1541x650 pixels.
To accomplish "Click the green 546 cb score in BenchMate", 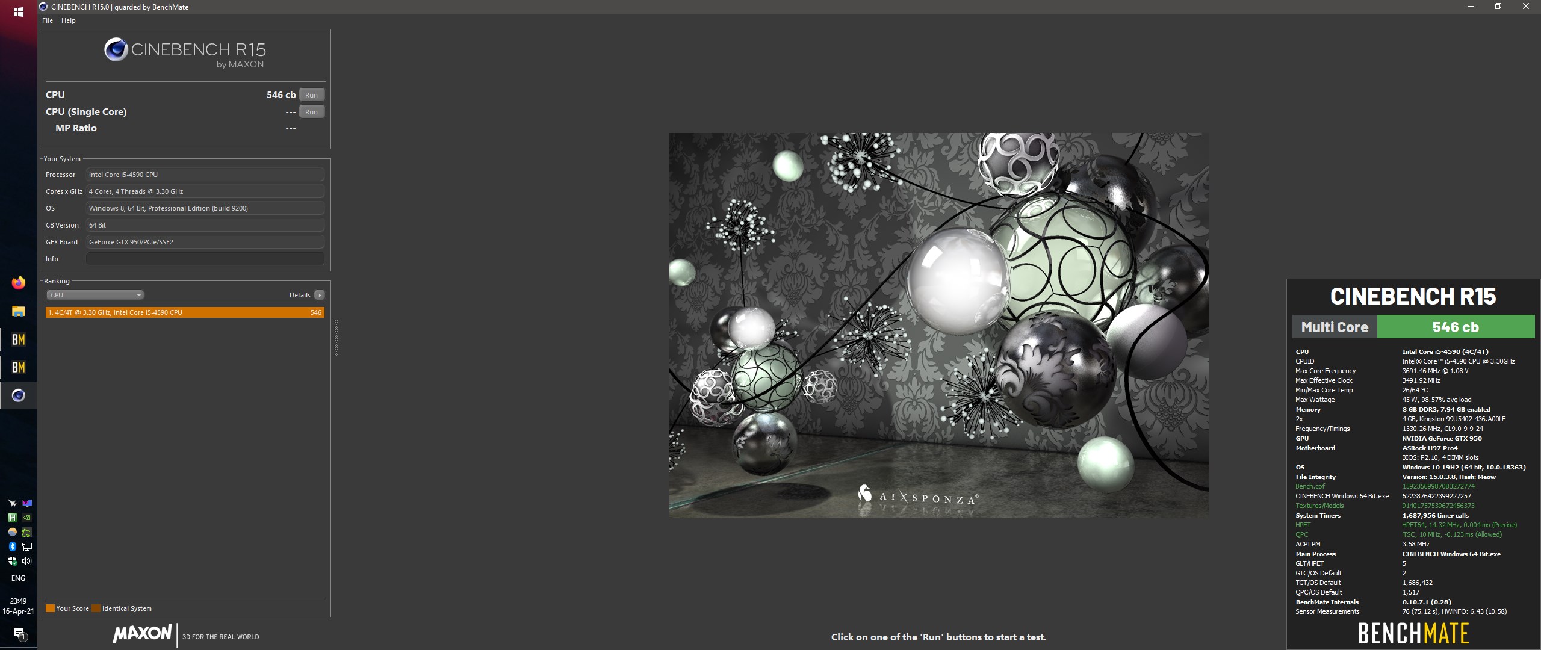I will (1456, 327).
